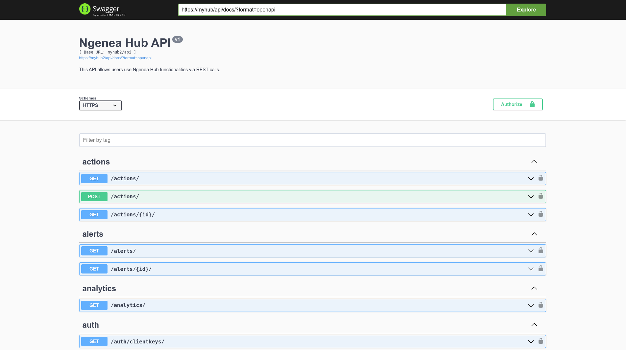This screenshot has width=626, height=350.
Task: Click the padlock icon on GET /alerts/
Action: pyautogui.click(x=541, y=251)
